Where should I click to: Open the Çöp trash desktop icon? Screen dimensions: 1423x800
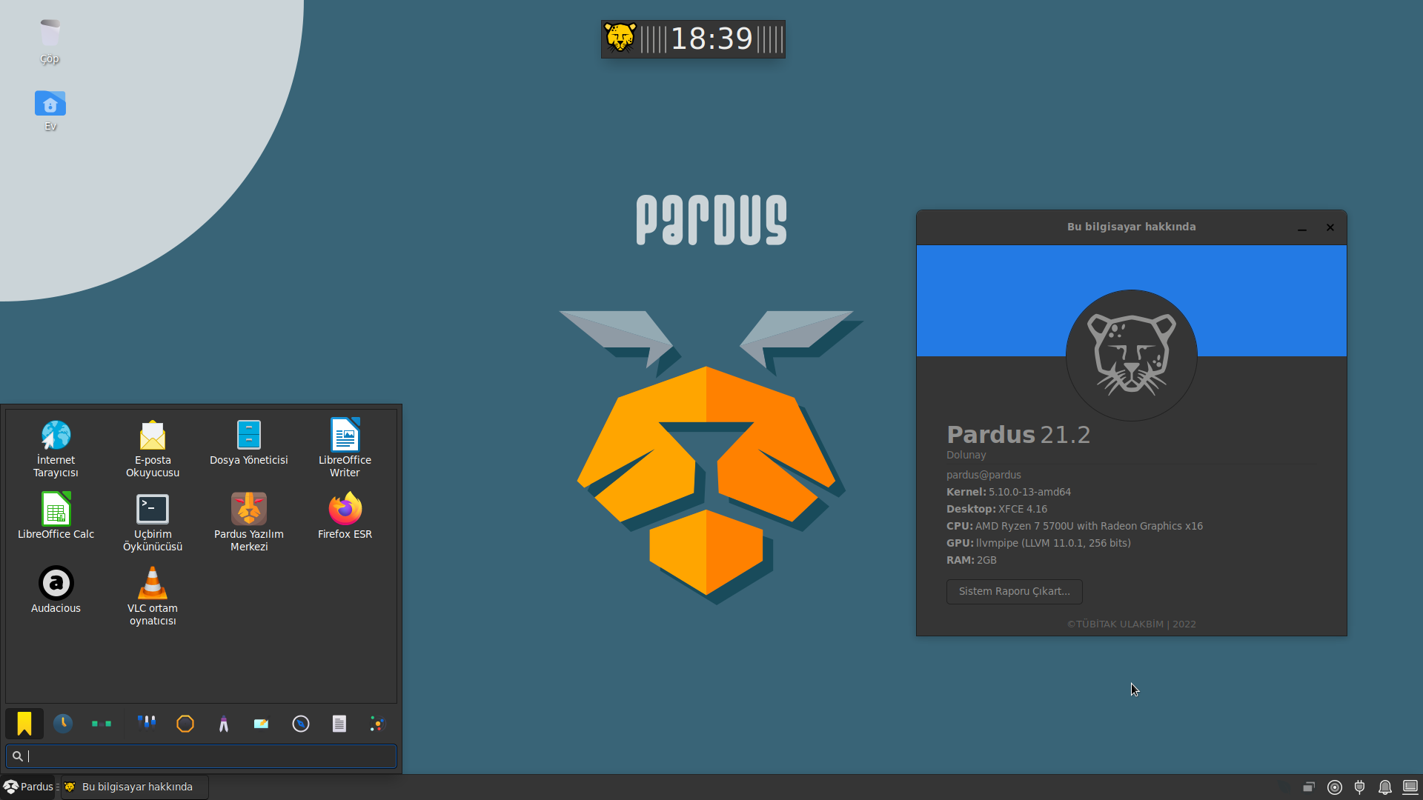[50, 41]
